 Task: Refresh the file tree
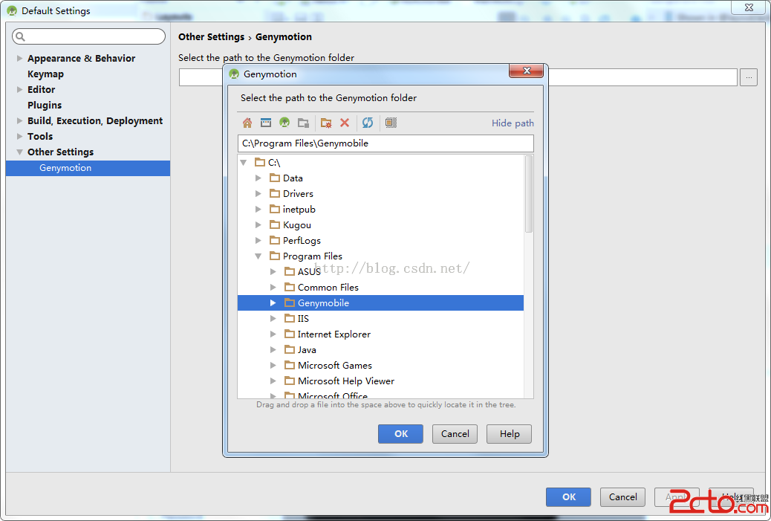368,123
